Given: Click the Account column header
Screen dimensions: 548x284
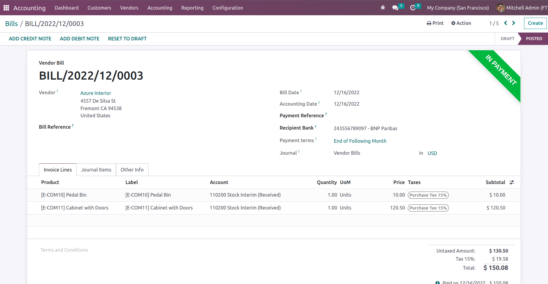Looking at the screenshot, I should (x=219, y=182).
